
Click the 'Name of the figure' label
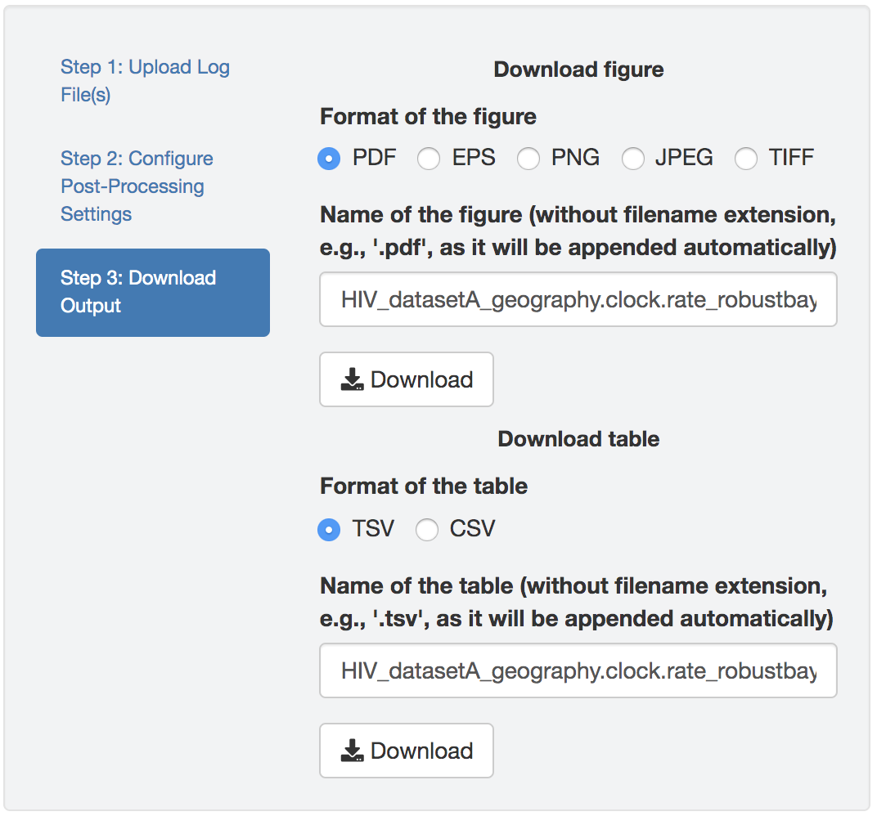[578, 231]
